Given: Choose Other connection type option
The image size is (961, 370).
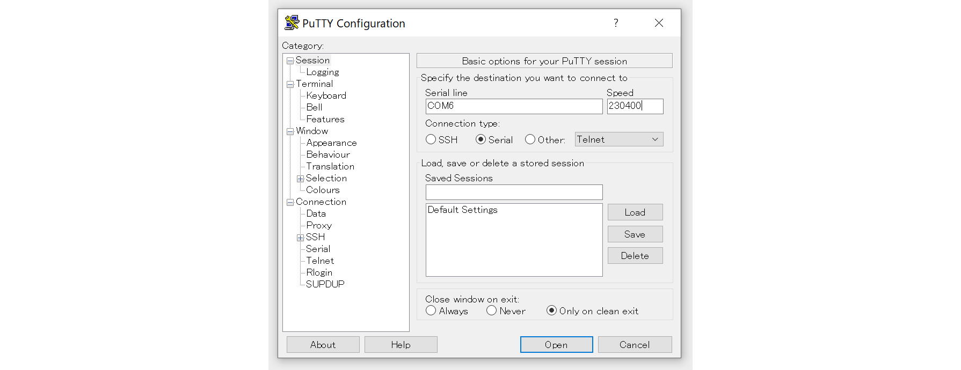Looking at the screenshot, I should 530,139.
